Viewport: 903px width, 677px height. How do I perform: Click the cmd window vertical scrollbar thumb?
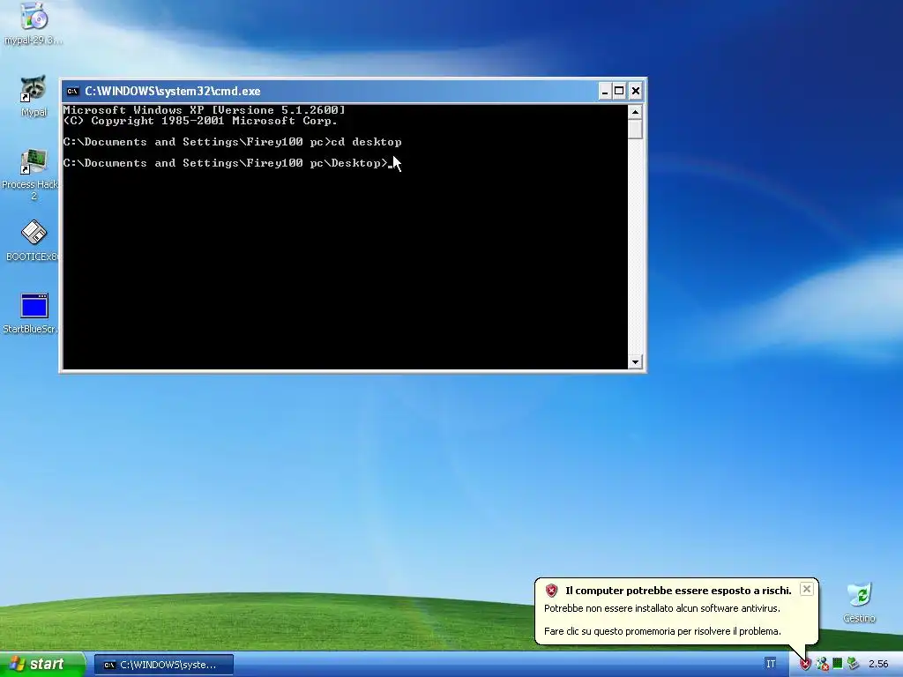[635, 129]
